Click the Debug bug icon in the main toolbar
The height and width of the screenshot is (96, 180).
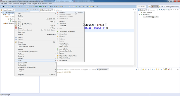pos(36,6)
